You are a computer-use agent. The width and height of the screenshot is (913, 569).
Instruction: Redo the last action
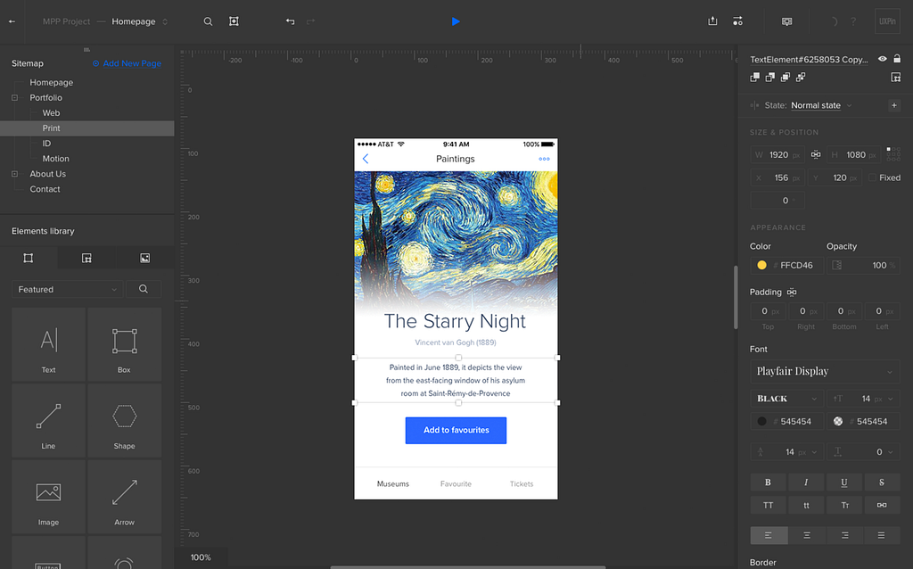click(x=310, y=21)
